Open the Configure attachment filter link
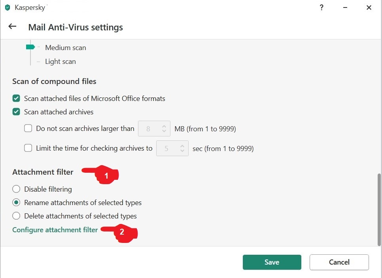This screenshot has width=382, height=278. (x=55, y=229)
